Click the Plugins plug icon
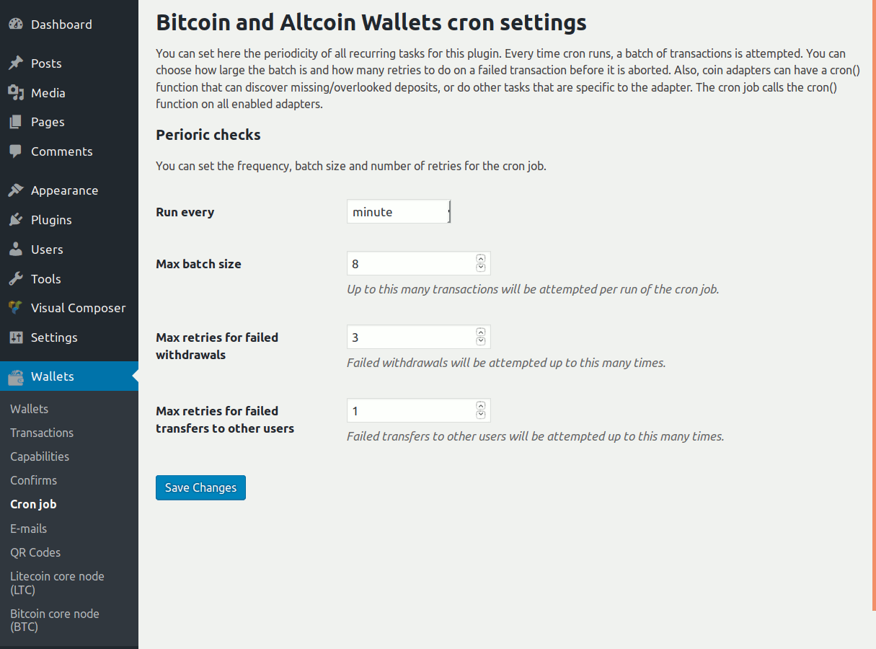Viewport: 876px width, 649px height. 16,220
